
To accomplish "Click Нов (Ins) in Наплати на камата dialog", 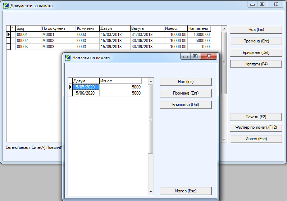I will [186, 82].
